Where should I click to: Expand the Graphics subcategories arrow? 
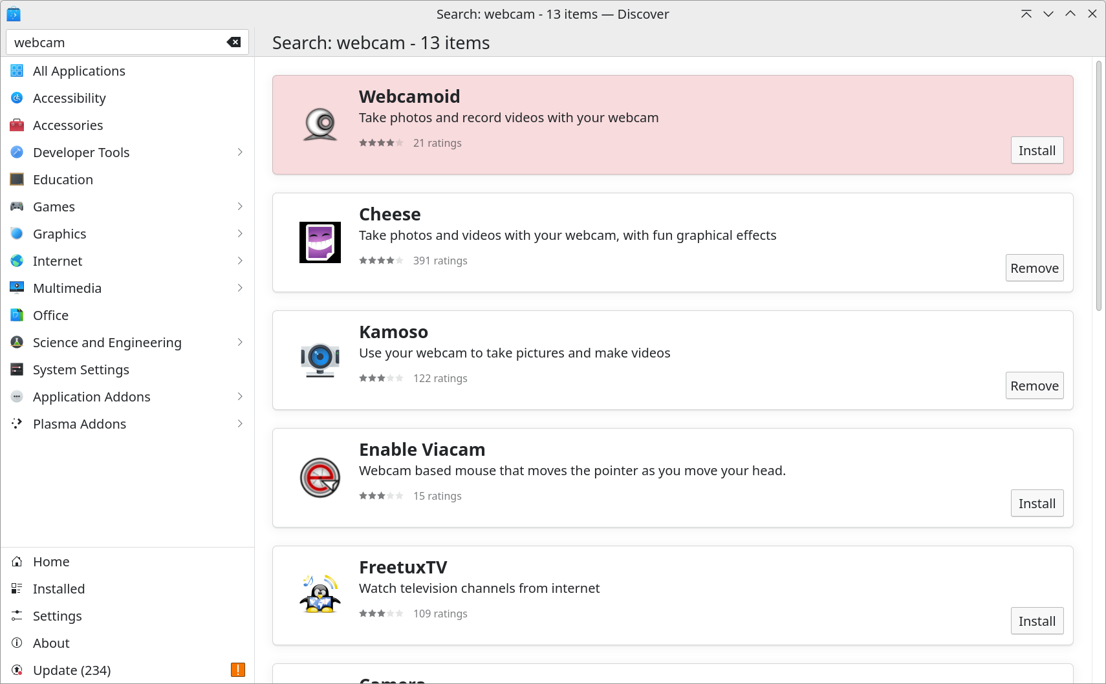pyautogui.click(x=240, y=233)
